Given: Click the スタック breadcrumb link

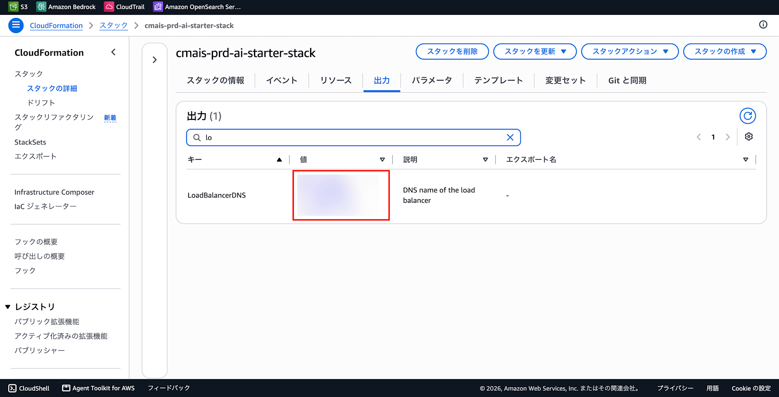Looking at the screenshot, I should tap(113, 26).
